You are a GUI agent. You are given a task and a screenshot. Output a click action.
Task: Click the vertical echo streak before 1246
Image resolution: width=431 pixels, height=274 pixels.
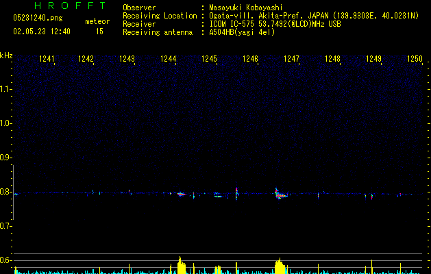click(236, 194)
